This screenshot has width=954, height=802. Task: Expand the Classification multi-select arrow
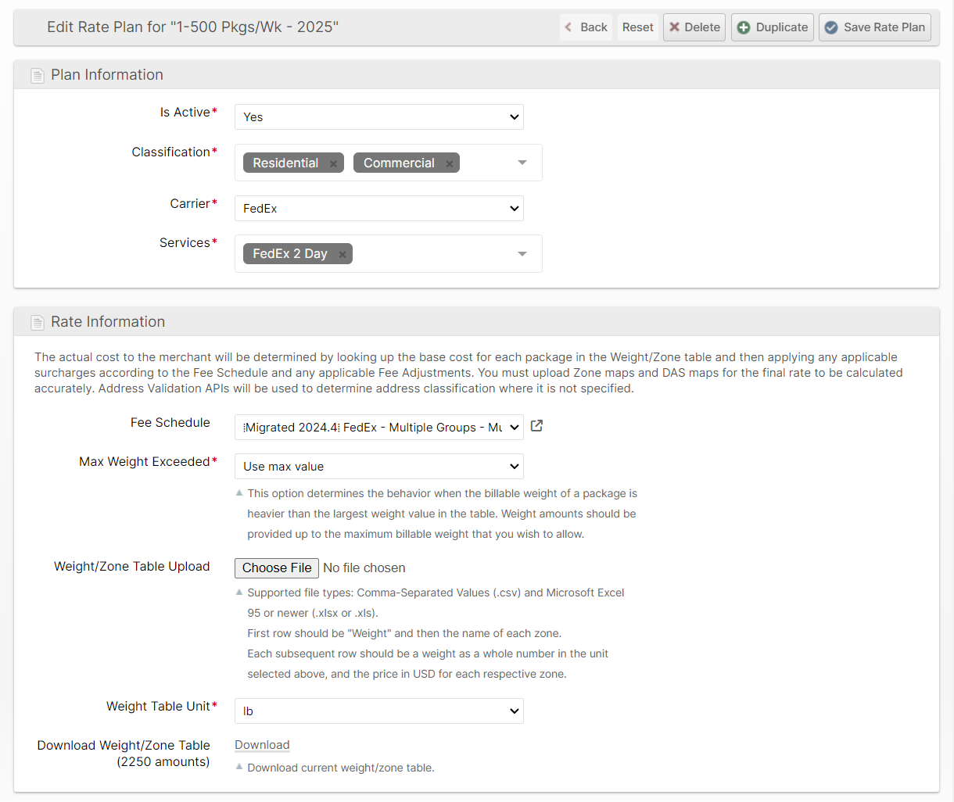(x=522, y=163)
